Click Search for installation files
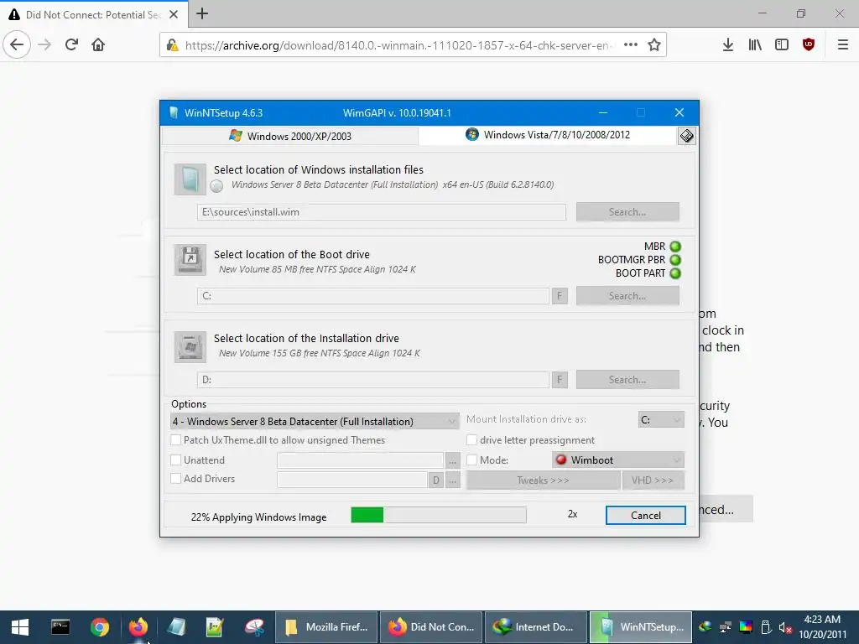The height and width of the screenshot is (644, 859). [x=627, y=212]
